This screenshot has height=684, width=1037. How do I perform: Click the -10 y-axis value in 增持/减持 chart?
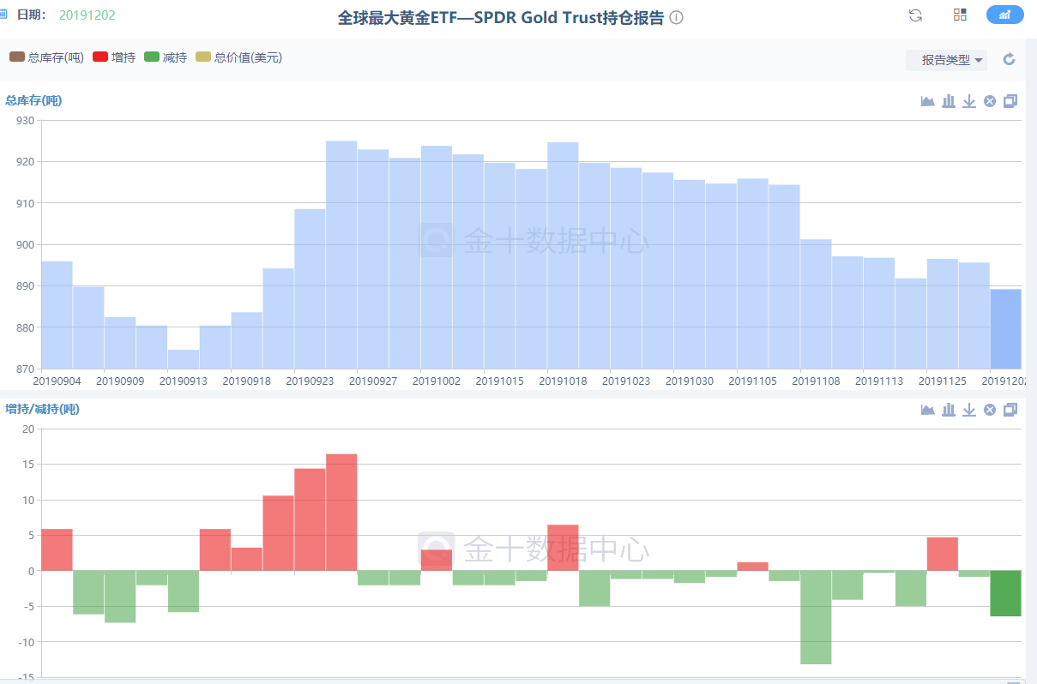[x=26, y=642]
